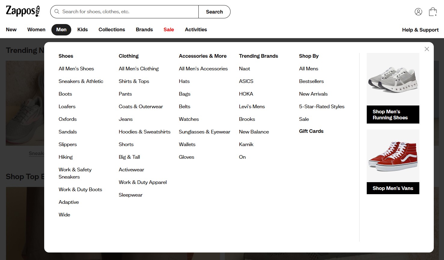Screen dimensions: 444x260
Task: Open the Watches category
Action: pos(189,119)
